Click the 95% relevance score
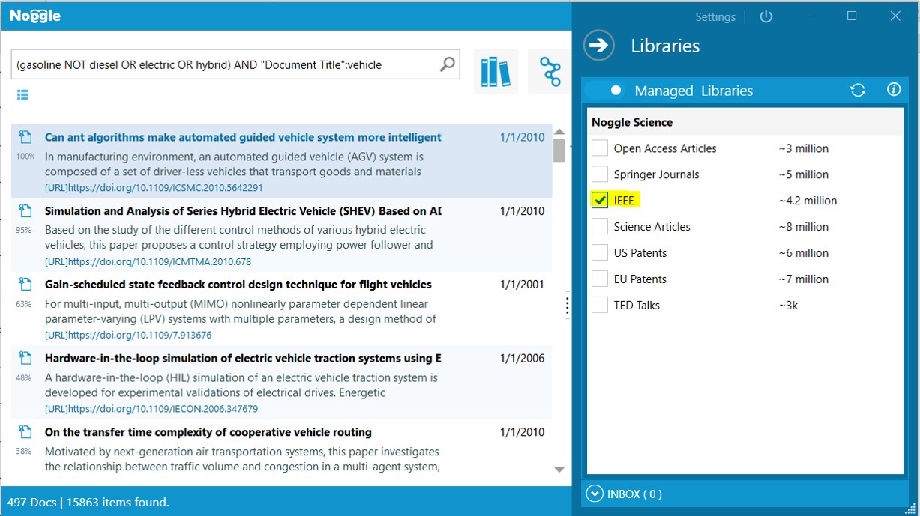This screenshot has width=920, height=516. [x=24, y=230]
